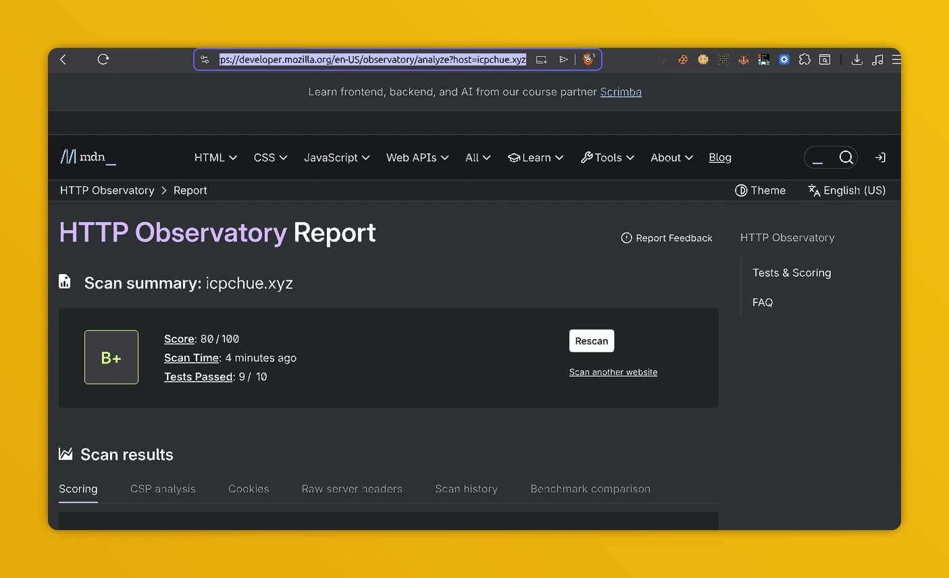Expand the All menu

[x=478, y=157]
